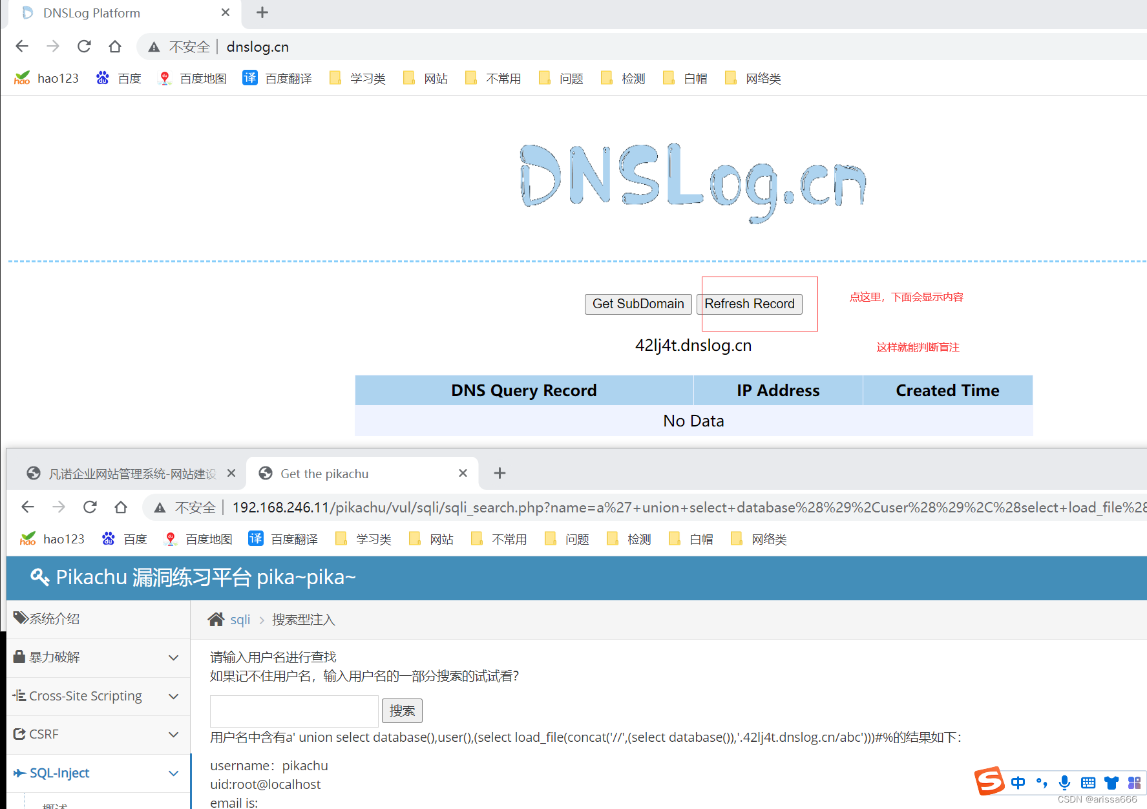Open Sogou voice input with the microphone icon
This screenshot has height=809, width=1147.
(x=1064, y=782)
